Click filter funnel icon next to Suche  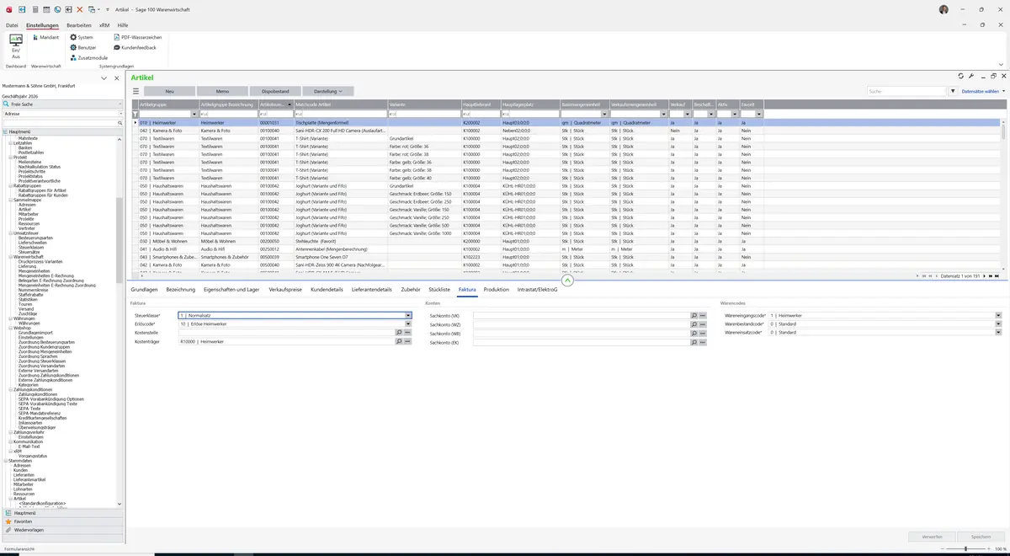point(954,91)
